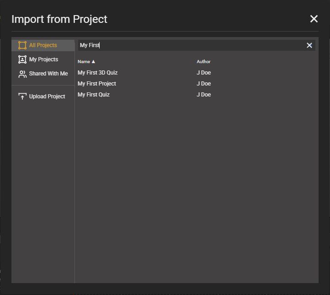Click J Doe author for My First Project
The height and width of the screenshot is (295, 330).
(x=204, y=84)
